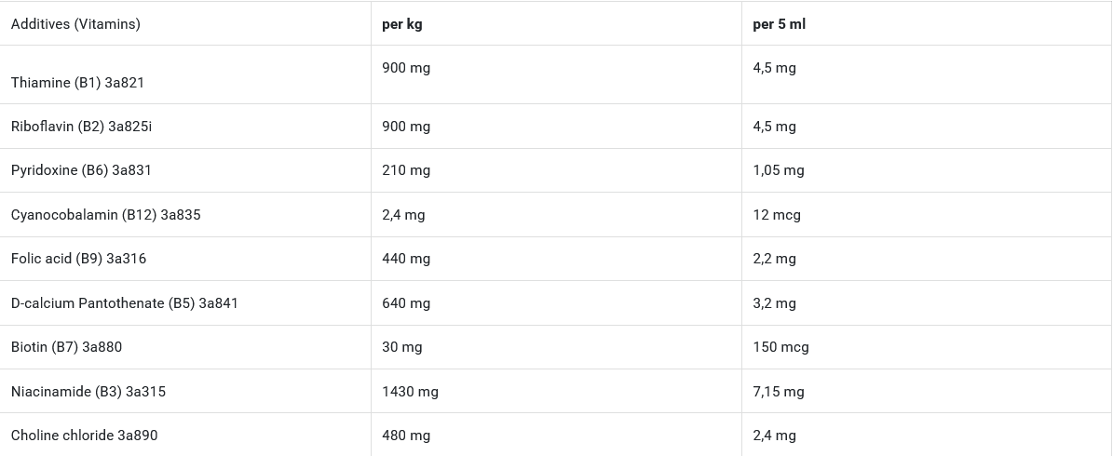Click D-calcium Pantothenate (B5) 3a841 label
Viewport: 1113px width, 456px height.
(x=125, y=303)
